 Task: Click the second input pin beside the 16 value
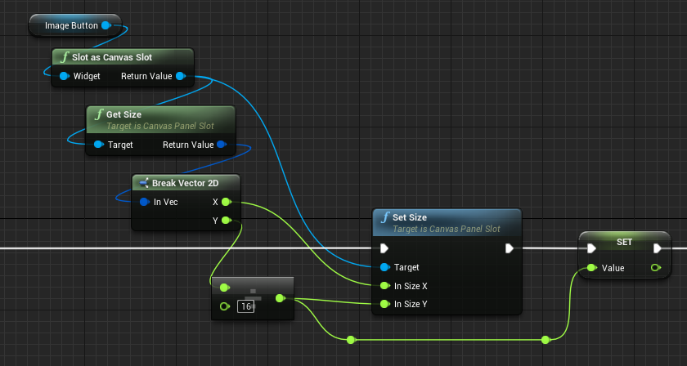[x=224, y=306]
